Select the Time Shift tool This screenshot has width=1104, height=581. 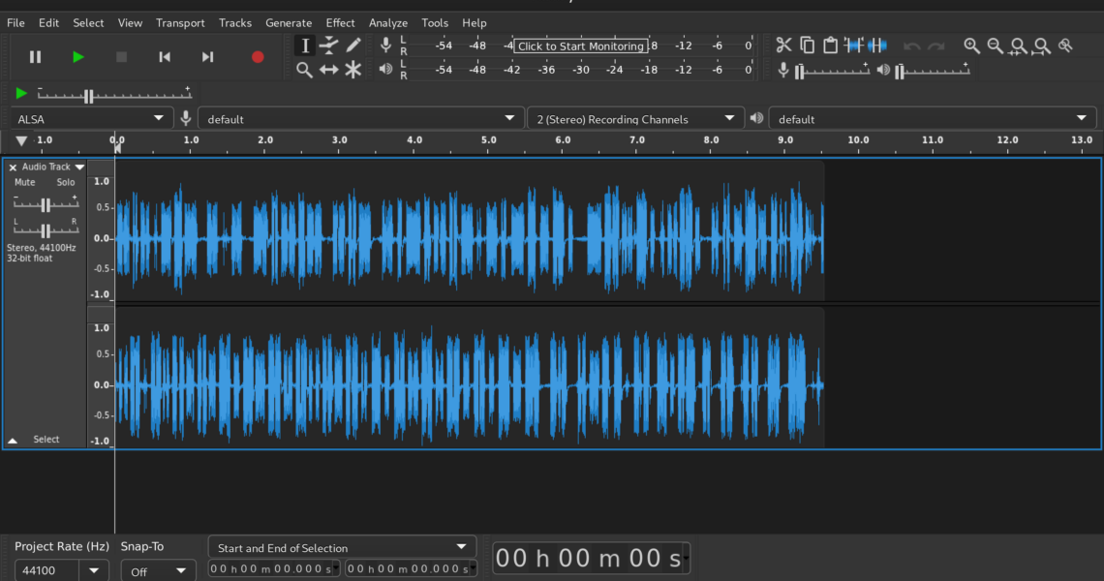(x=329, y=70)
